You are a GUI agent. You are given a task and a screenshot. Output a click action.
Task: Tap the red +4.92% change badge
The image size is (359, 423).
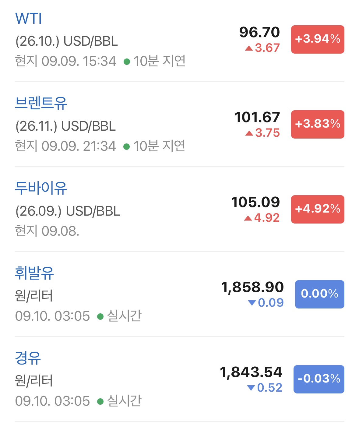click(318, 209)
